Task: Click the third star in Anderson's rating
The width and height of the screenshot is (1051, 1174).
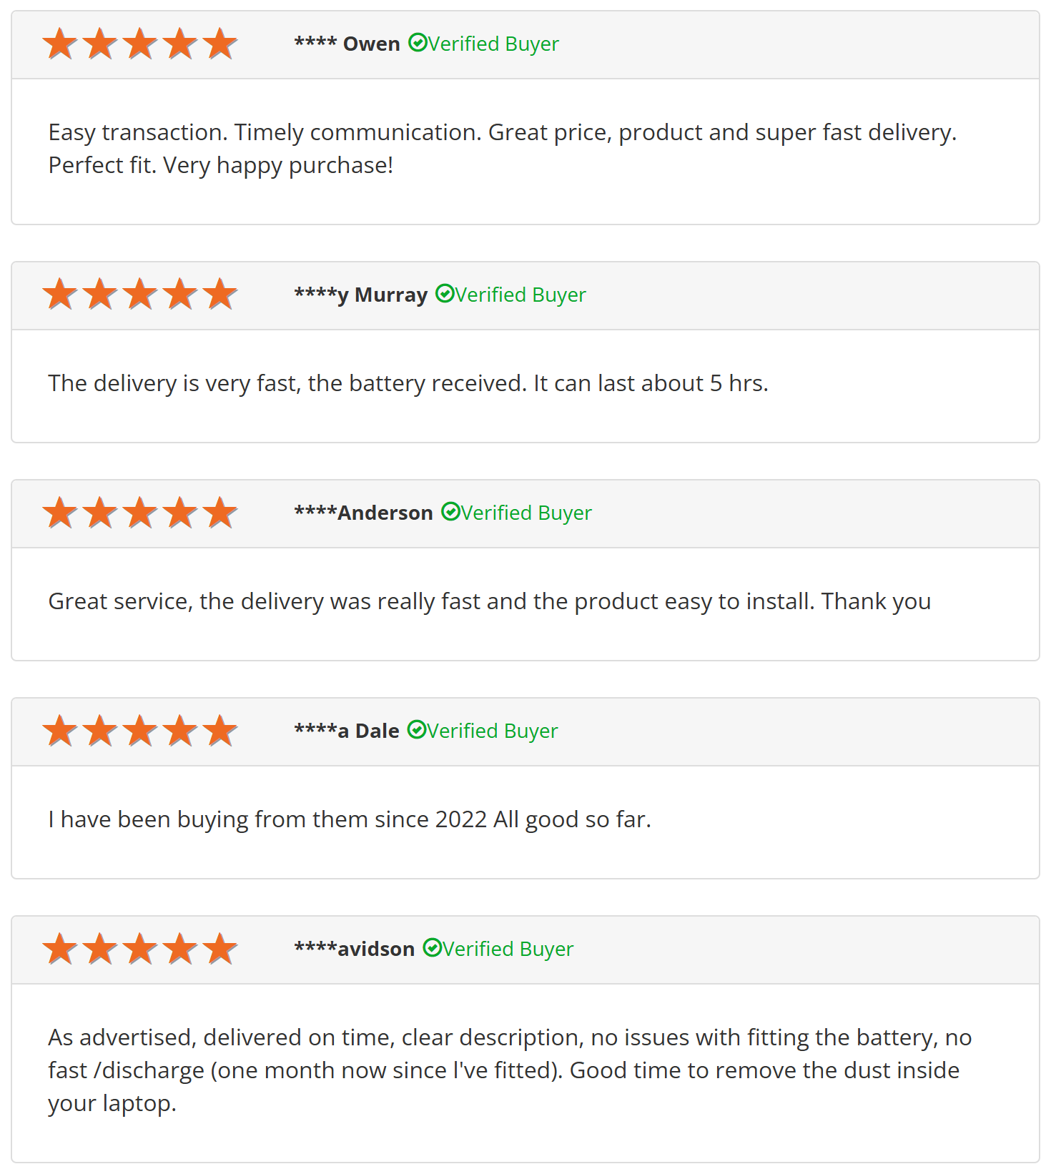Action: (140, 513)
